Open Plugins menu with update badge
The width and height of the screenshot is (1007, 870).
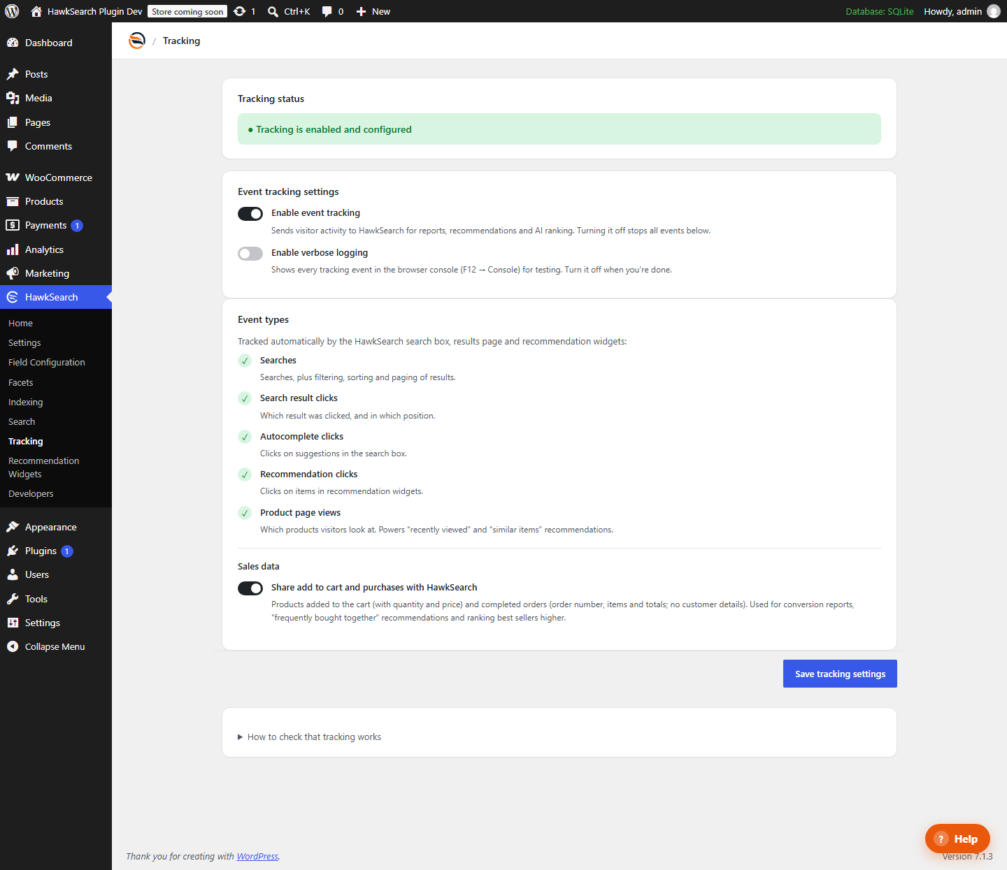[56, 551]
